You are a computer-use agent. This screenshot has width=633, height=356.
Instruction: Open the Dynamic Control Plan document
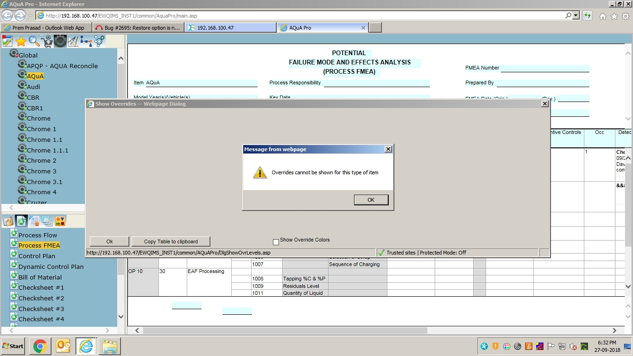pos(51,267)
